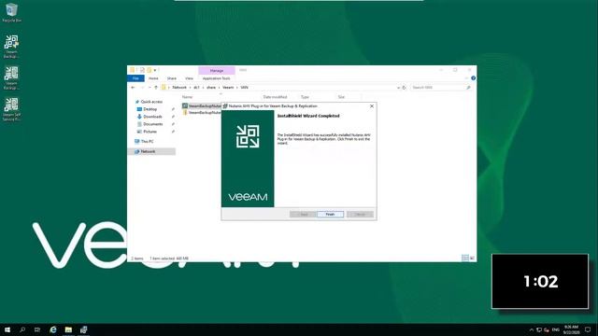The width and height of the screenshot is (598, 336).
Task: Click Network in the address breadcrumb
Action: tap(179, 88)
